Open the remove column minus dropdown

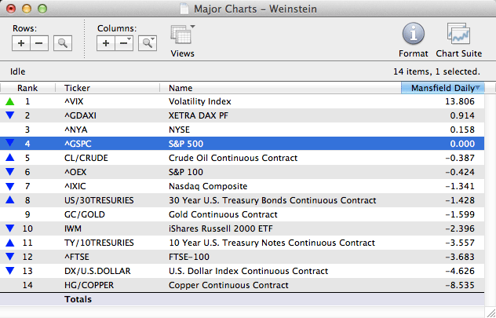click(124, 42)
